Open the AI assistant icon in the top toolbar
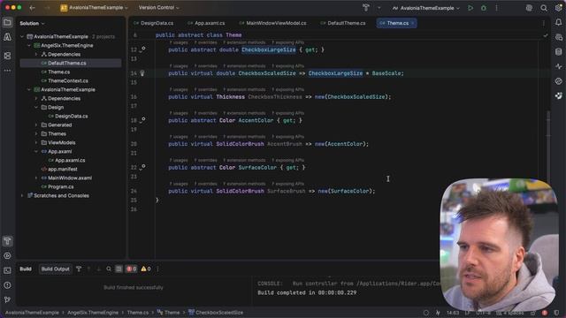Screen dimensions: 566x318 tap(529, 8)
